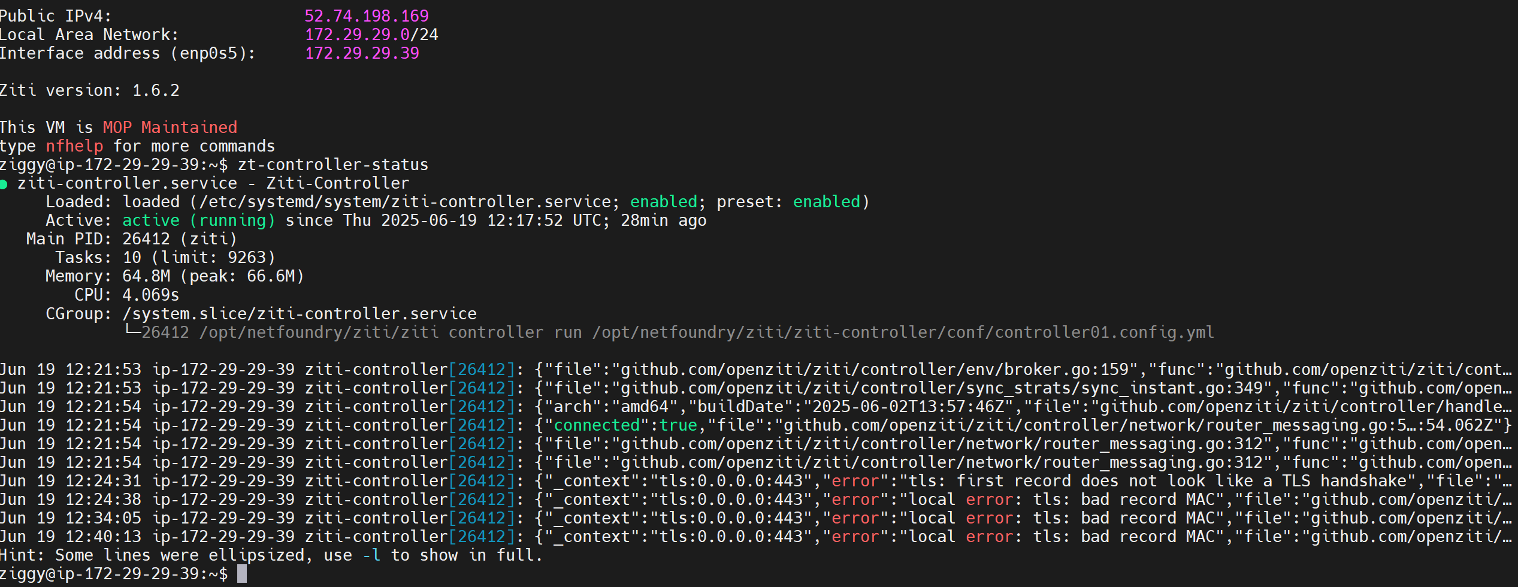Click the -l option in the hint line
Screen dimensions: 1518x587
(371, 555)
